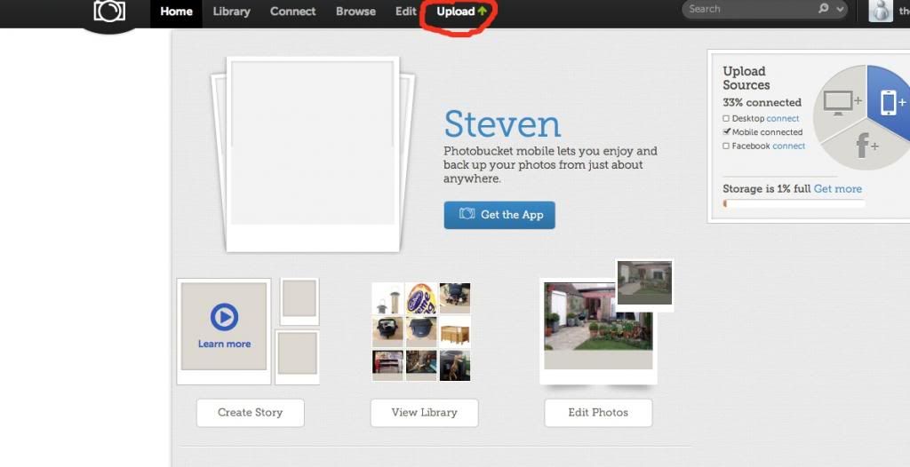Click the green Upload arrow icon
Viewport: 910px width, 467px height.
click(482, 11)
